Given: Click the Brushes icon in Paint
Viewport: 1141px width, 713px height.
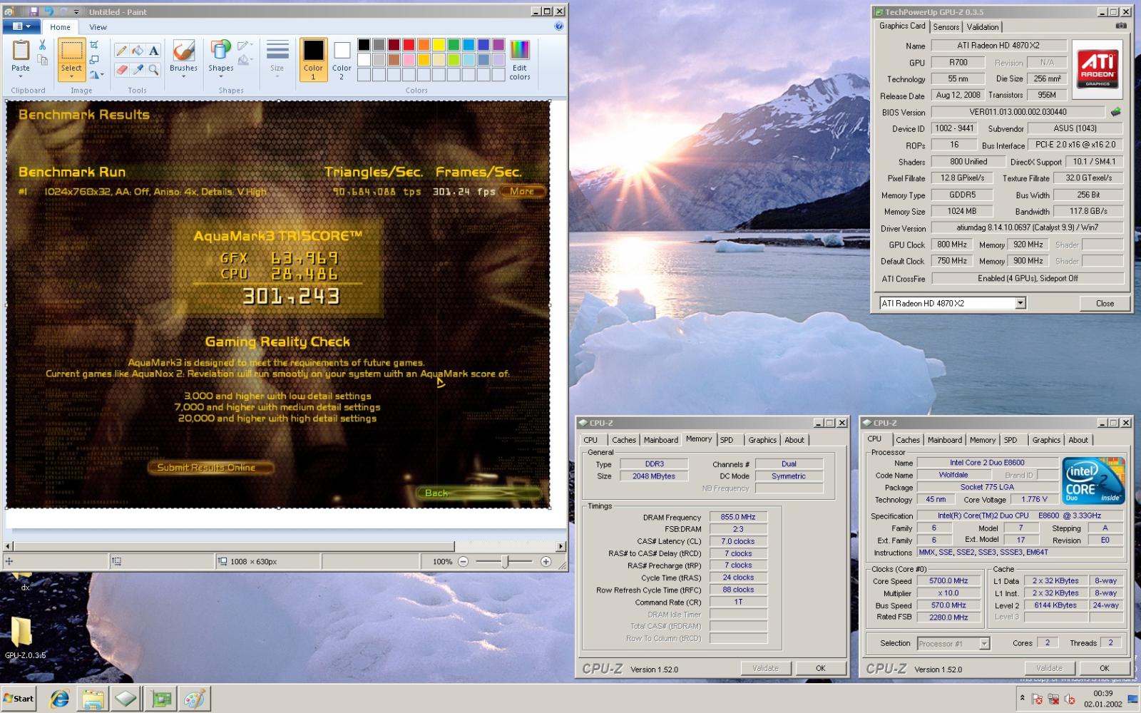Looking at the screenshot, I should click(183, 51).
